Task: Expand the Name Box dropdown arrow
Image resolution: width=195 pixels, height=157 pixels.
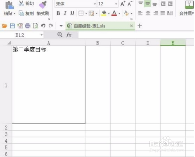Action: click(42, 35)
